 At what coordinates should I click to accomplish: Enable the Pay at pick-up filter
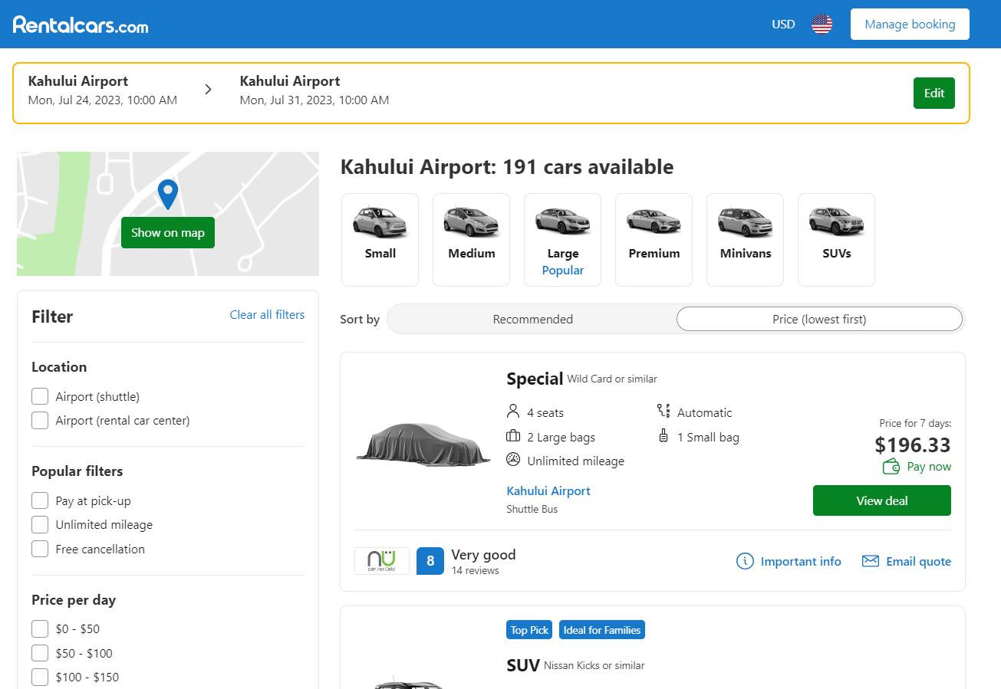[x=40, y=500]
